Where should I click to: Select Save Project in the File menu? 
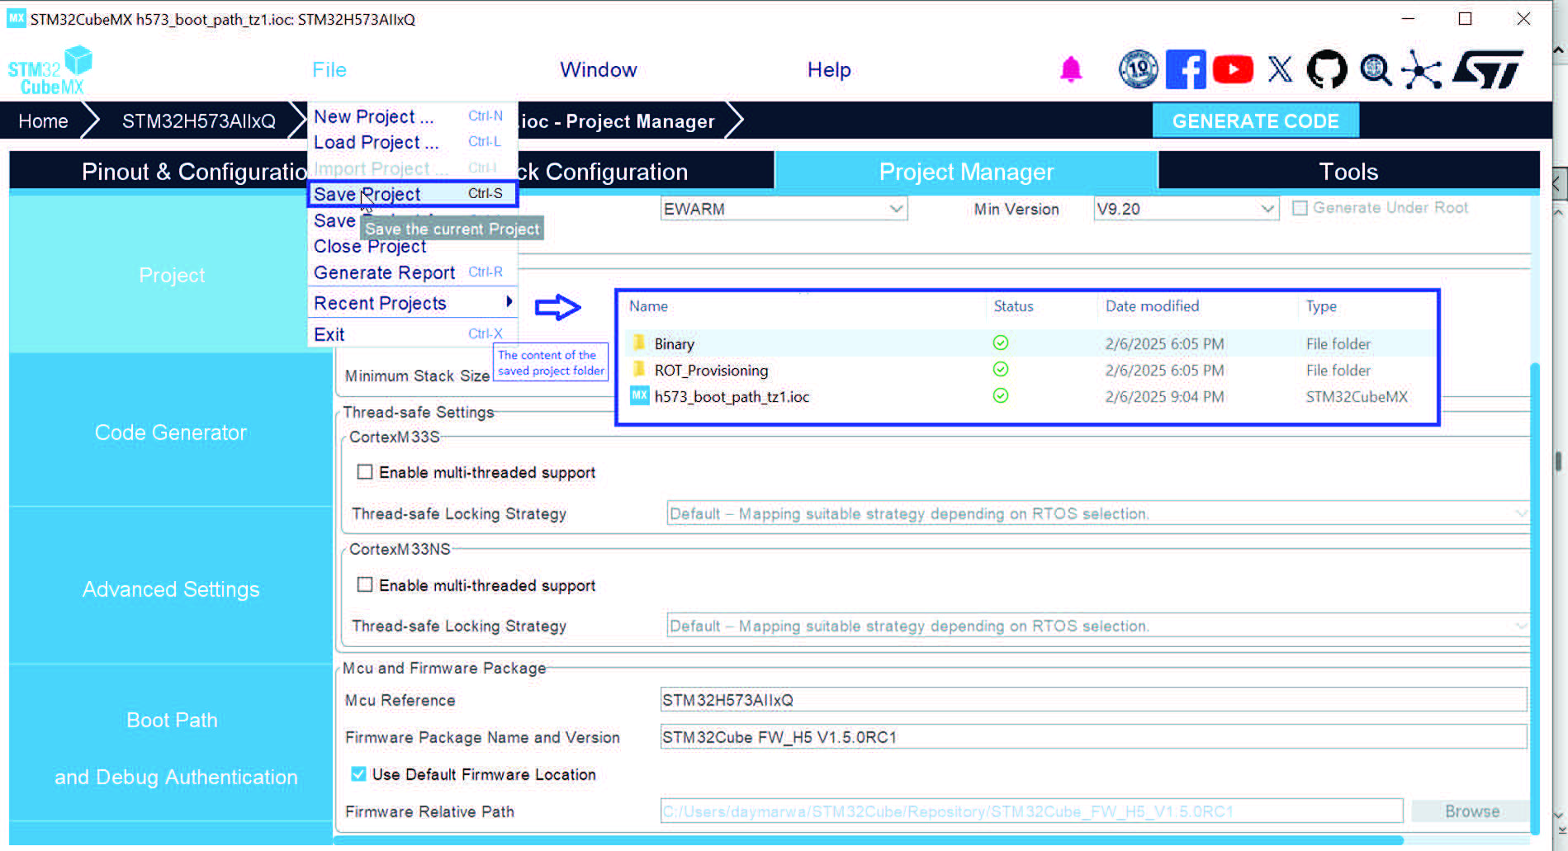tap(412, 194)
